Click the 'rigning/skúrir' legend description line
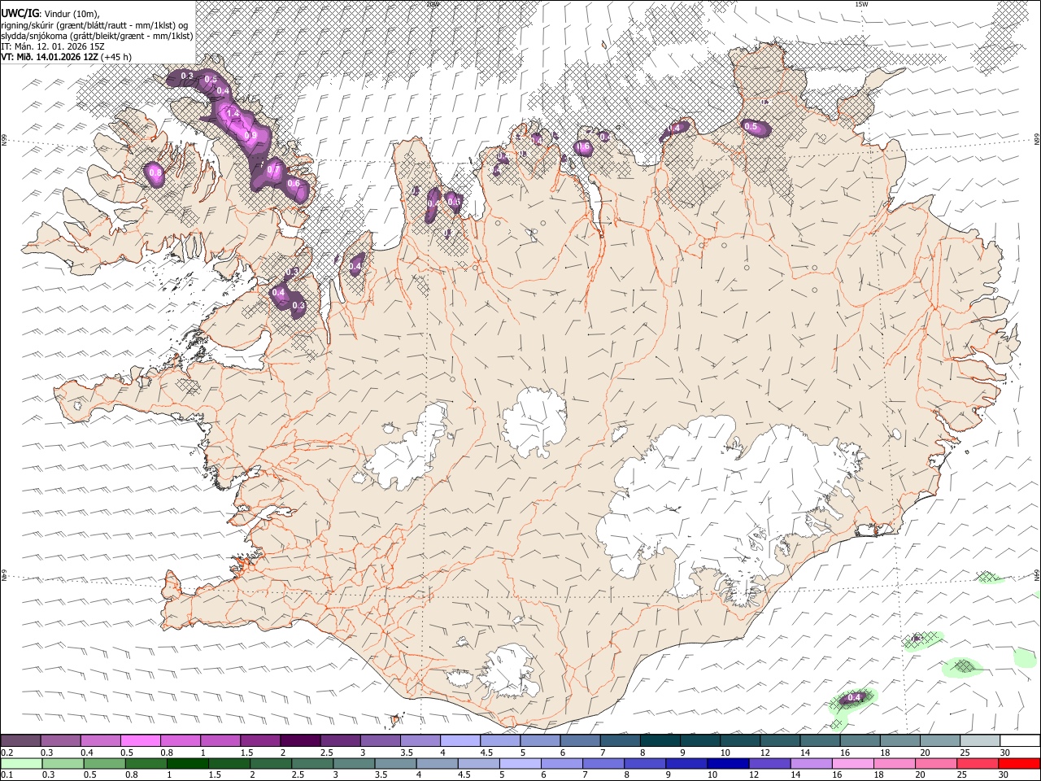 94,24
